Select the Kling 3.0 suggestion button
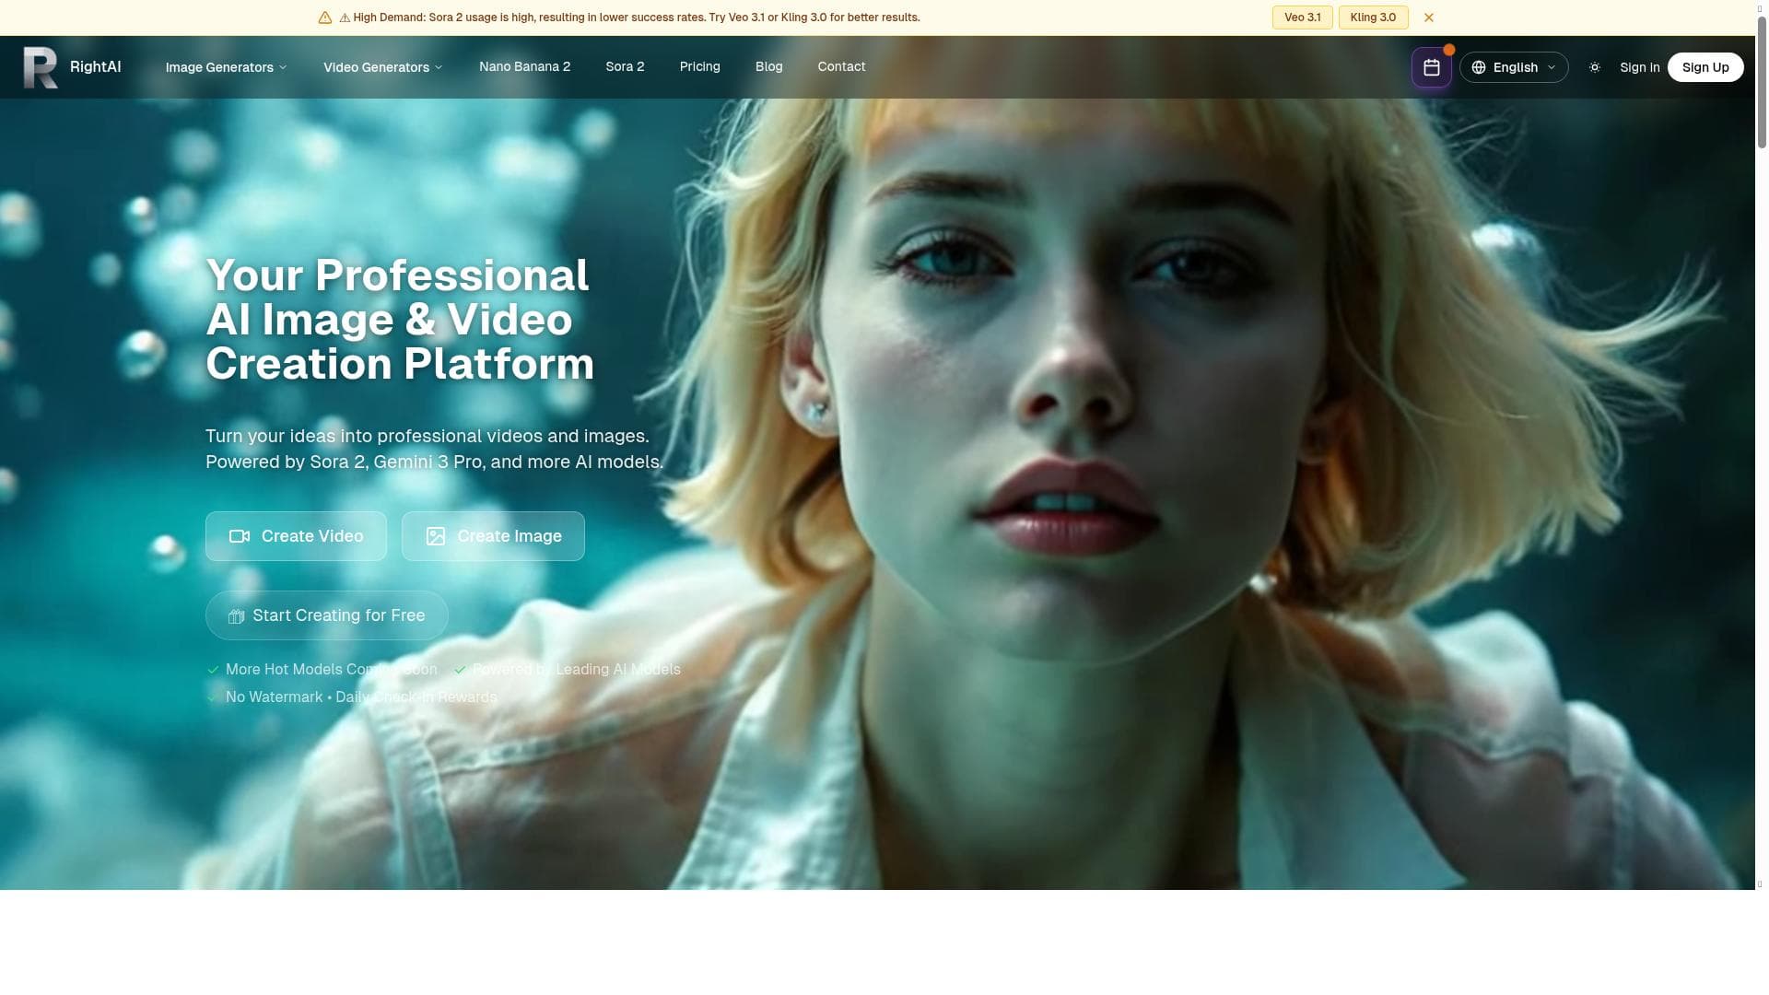 coord(1372,18)
